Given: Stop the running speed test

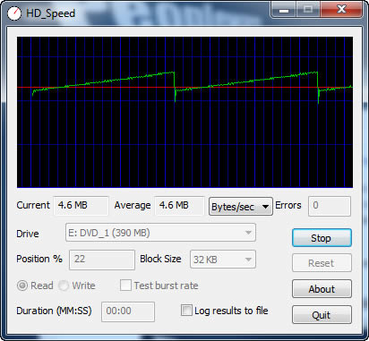Looking at the screenshot, I should tap(322, 238).
